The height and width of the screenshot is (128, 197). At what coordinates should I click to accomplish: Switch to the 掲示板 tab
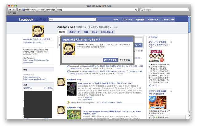point(62,32)
